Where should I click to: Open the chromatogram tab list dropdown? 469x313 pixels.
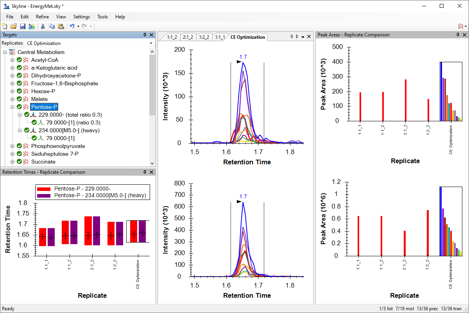(303, 37)
